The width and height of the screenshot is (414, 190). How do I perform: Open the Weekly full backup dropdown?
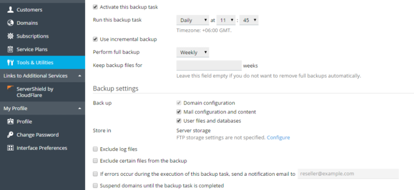[192, 52]
